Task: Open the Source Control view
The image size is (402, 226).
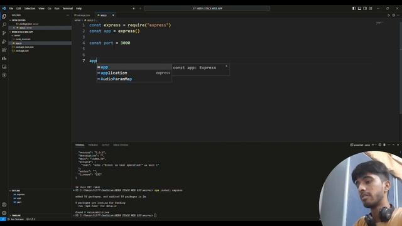Action: point(4,33)
